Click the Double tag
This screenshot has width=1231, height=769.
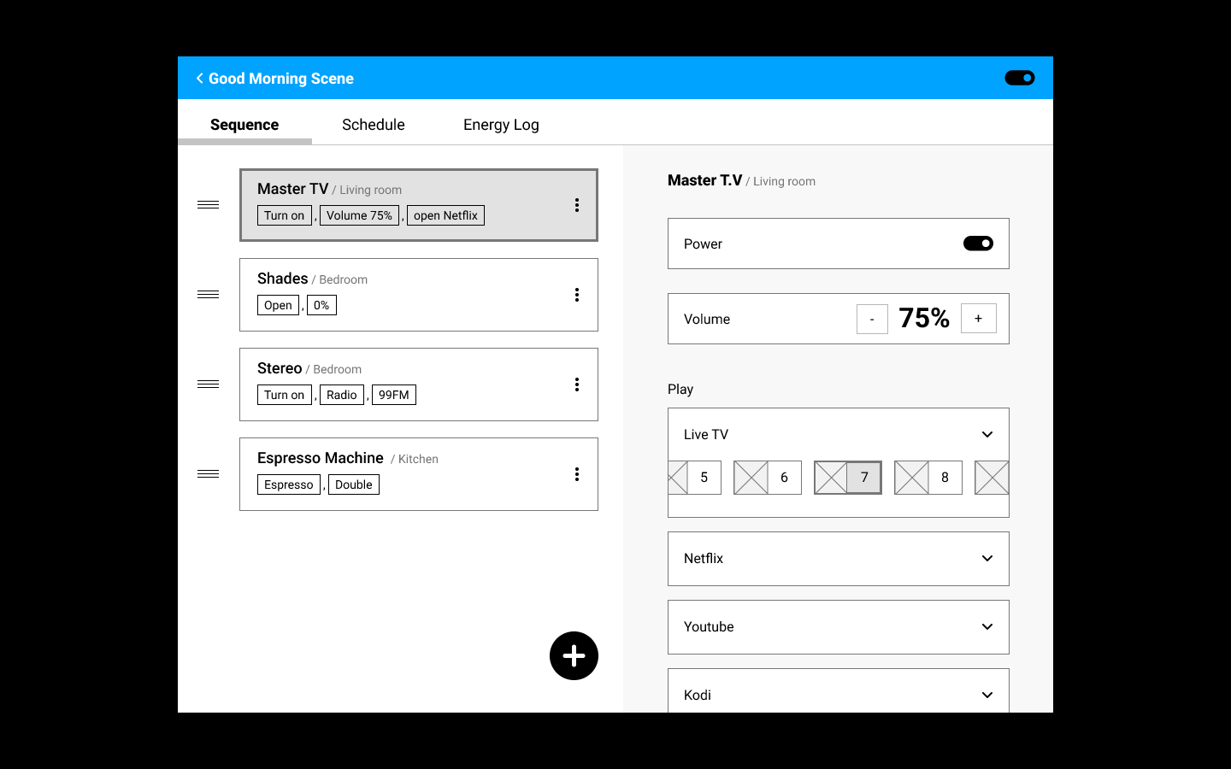pos(354,484)
